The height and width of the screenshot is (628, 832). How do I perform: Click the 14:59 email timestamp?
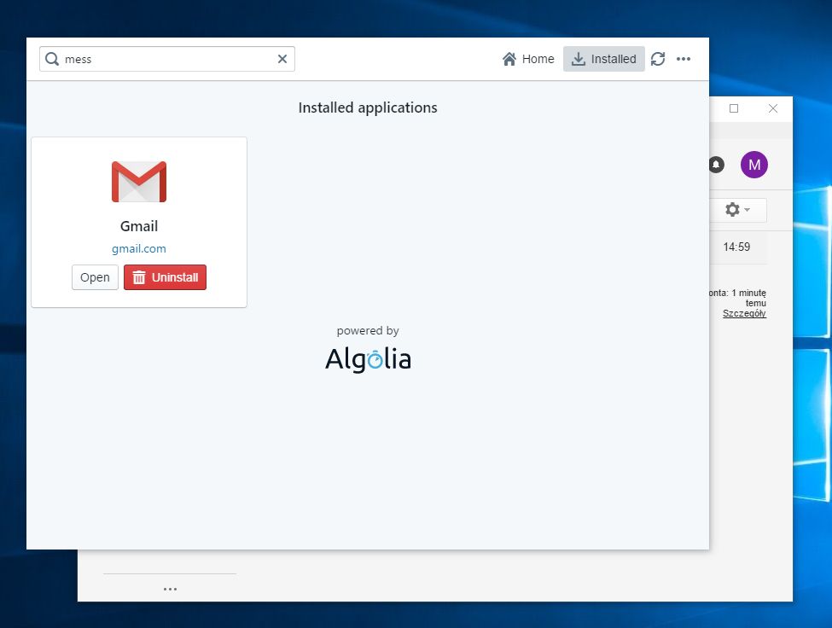click(x=736, y=247)
